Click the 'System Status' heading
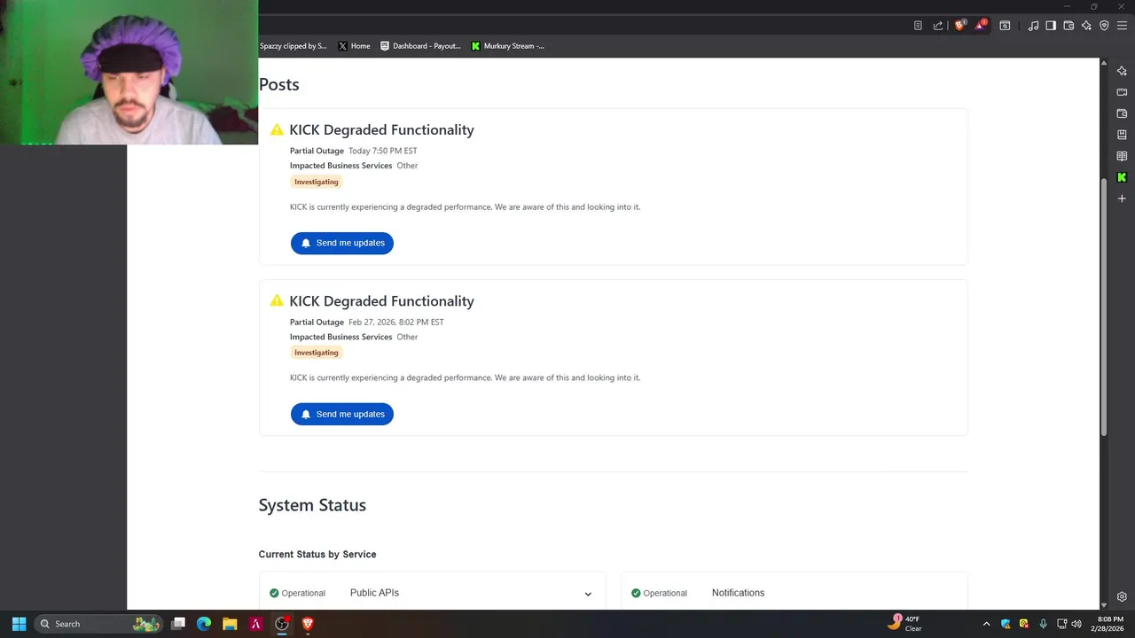The image size is (1135, 638). (x=312, y=505)
